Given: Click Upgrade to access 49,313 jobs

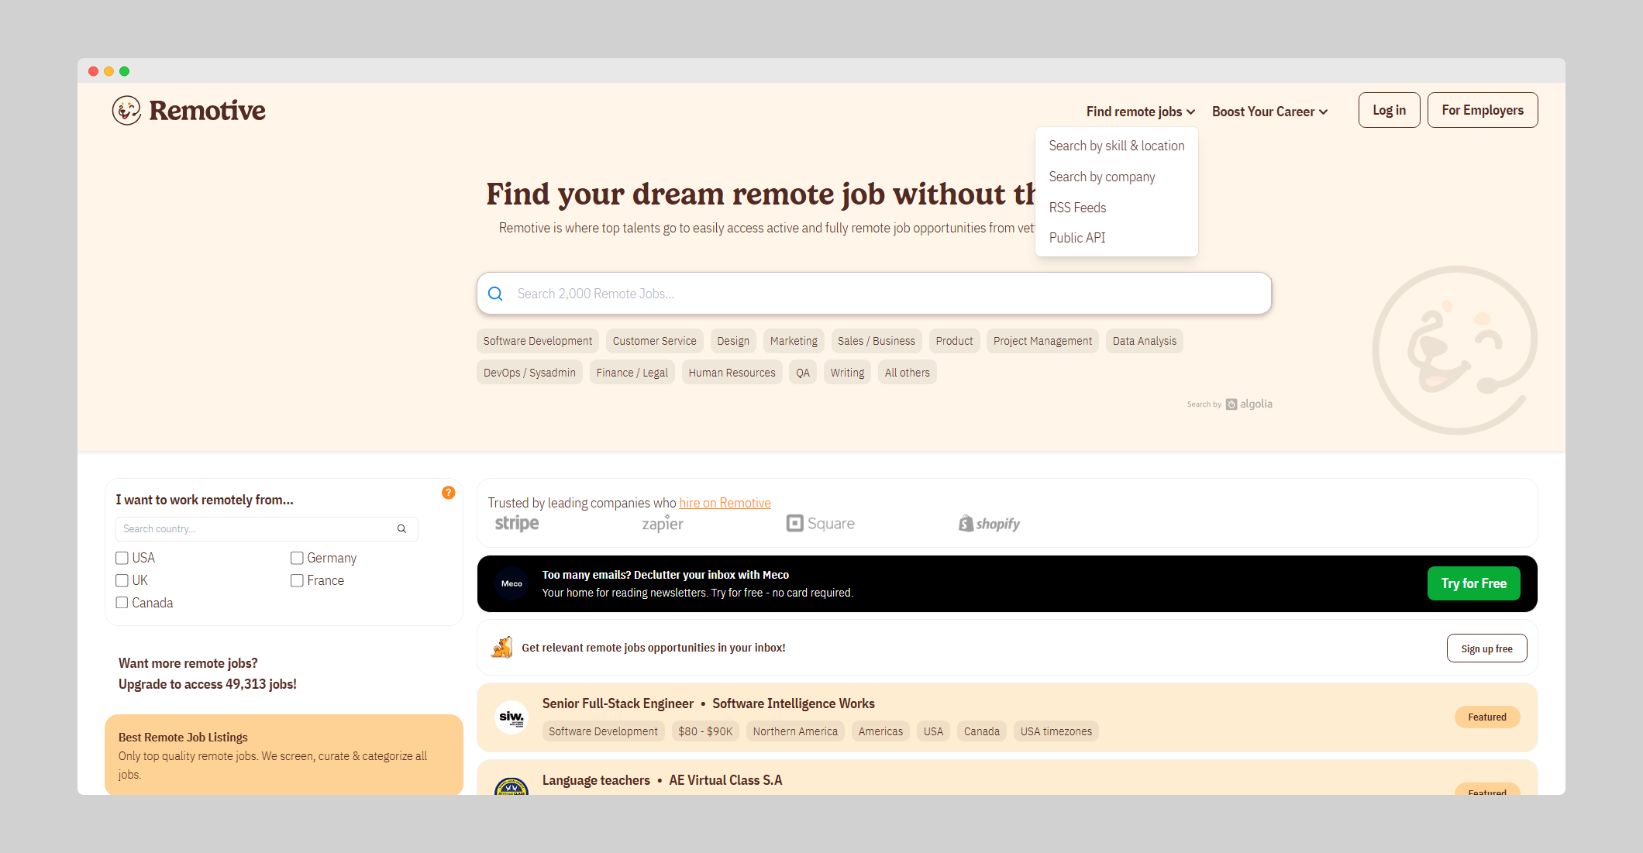Looking at the screenshot, I should click(208, 684).
